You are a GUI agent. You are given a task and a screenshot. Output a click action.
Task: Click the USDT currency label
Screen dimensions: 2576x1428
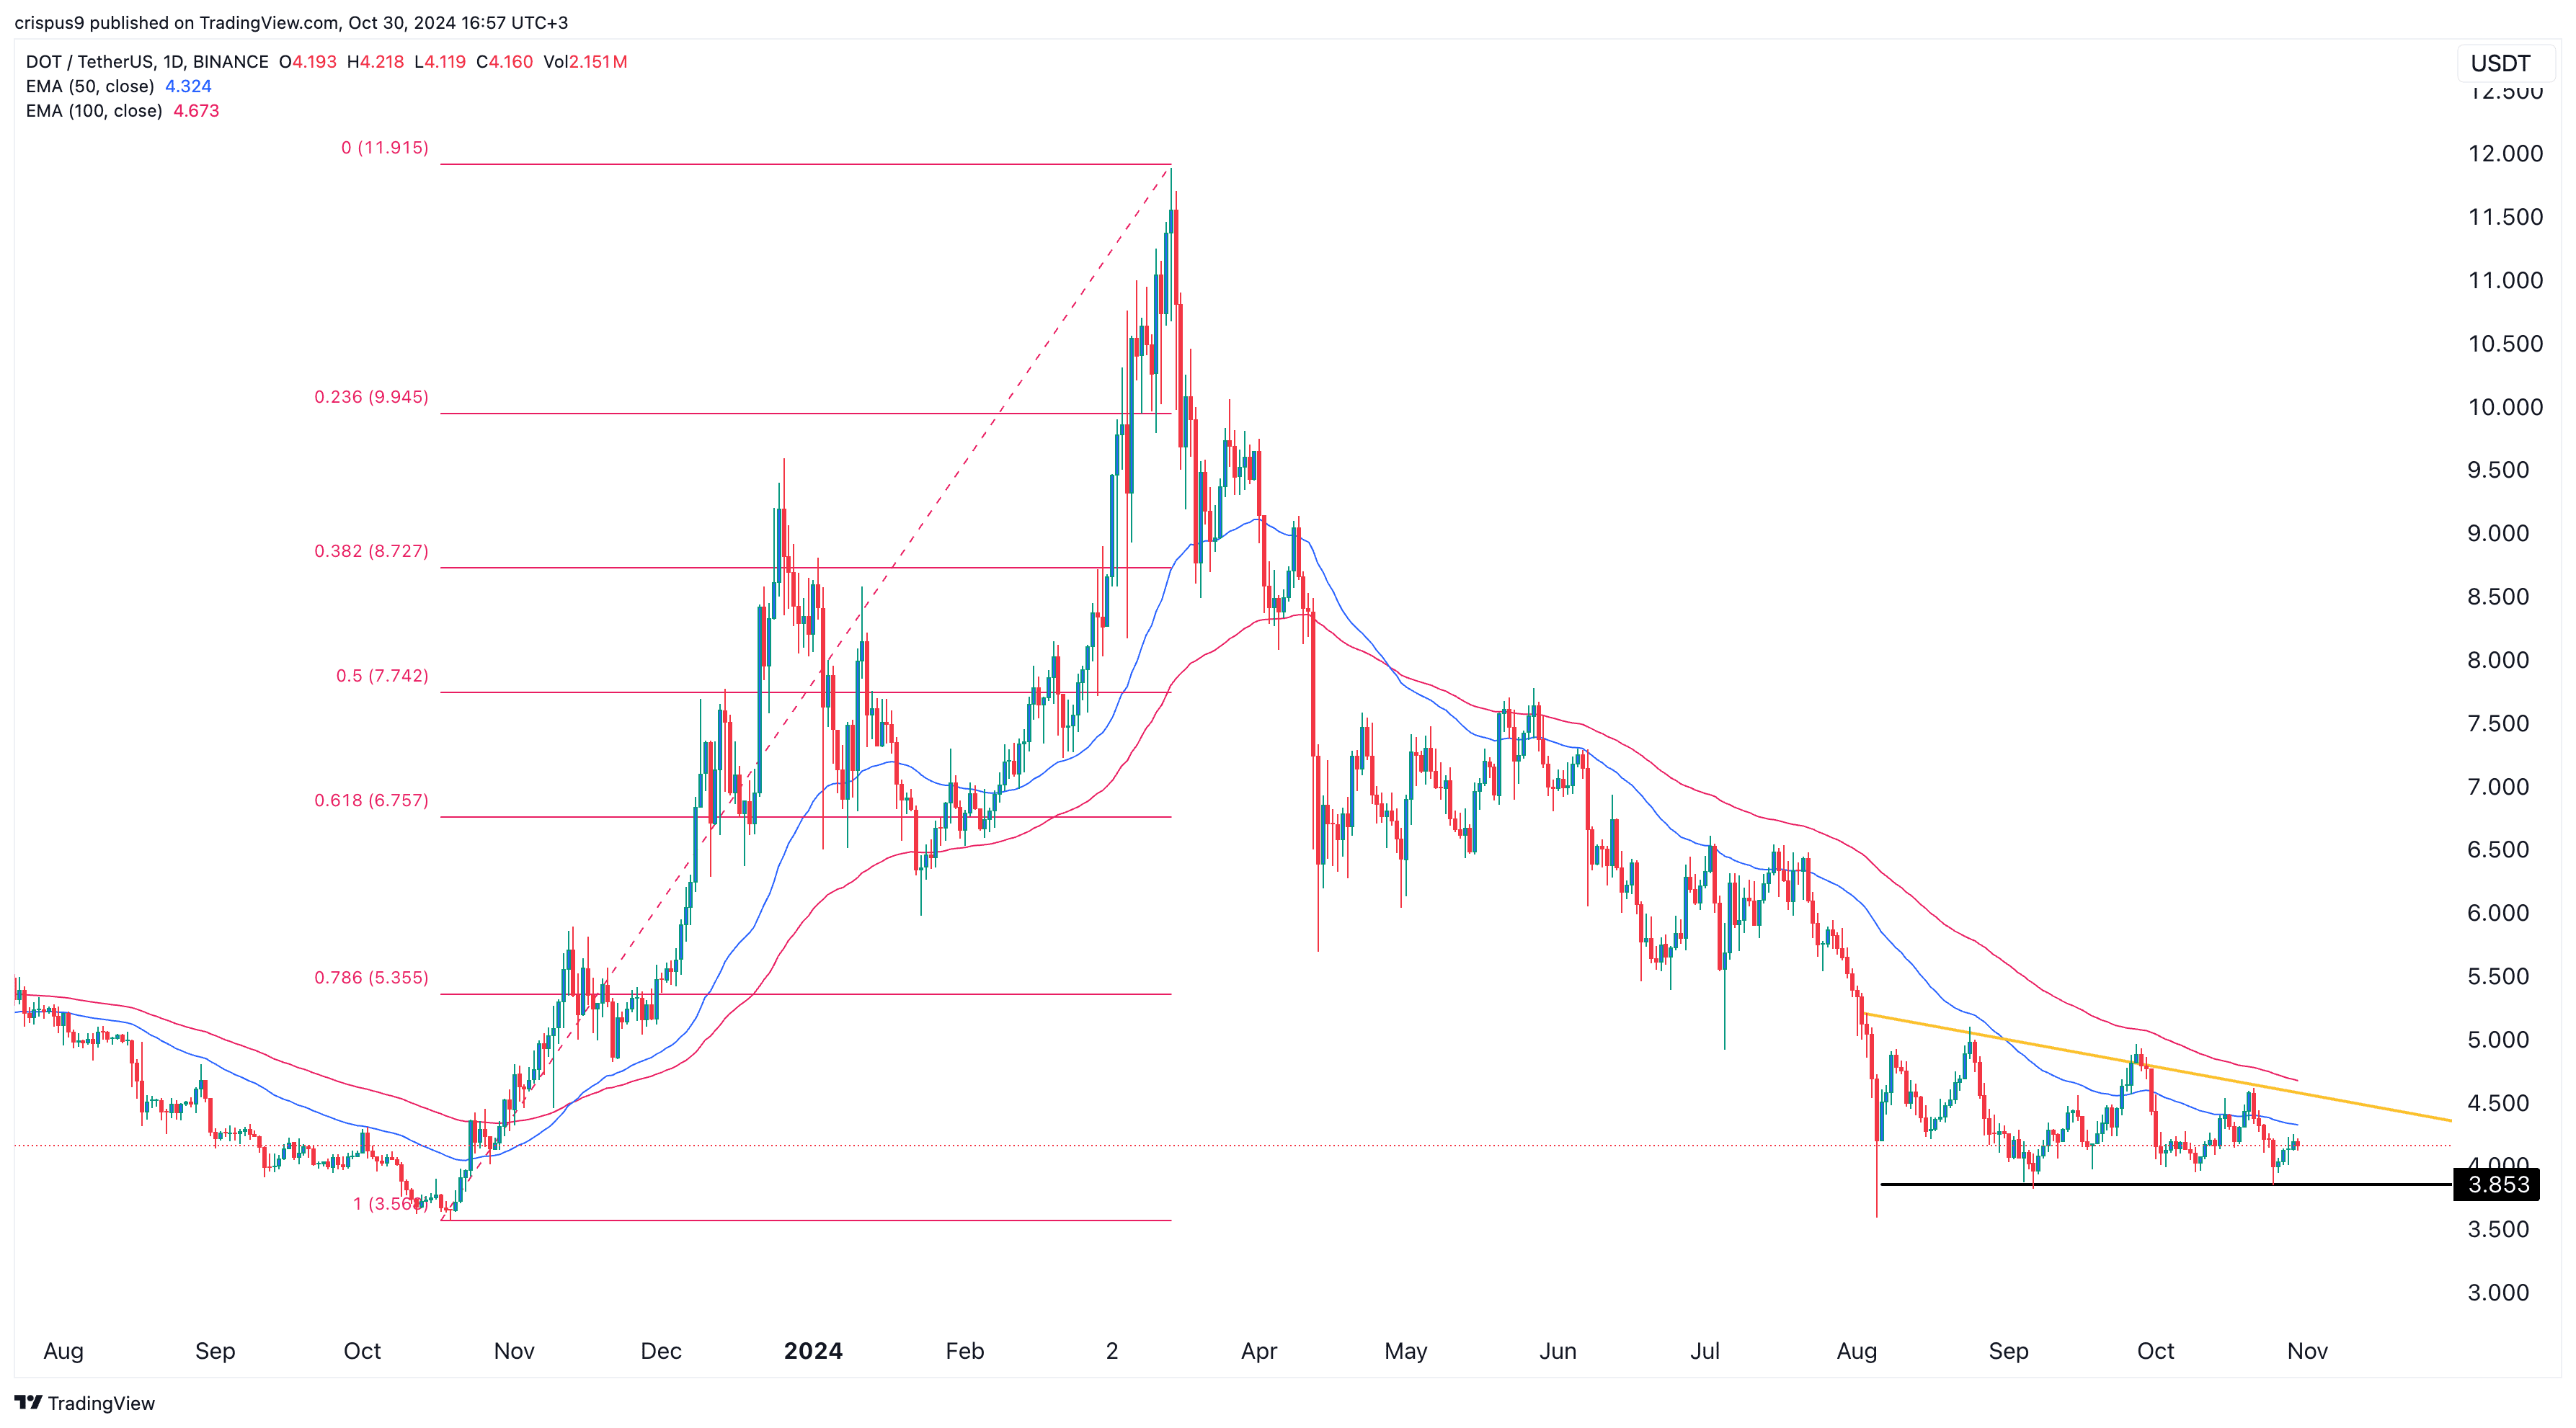pos(2500,63)
